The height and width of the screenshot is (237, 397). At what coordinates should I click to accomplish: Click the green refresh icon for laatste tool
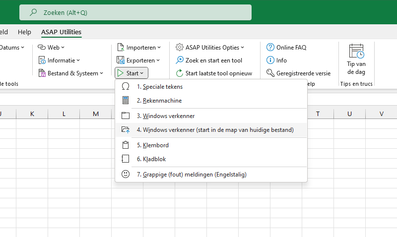pos(180,73)
